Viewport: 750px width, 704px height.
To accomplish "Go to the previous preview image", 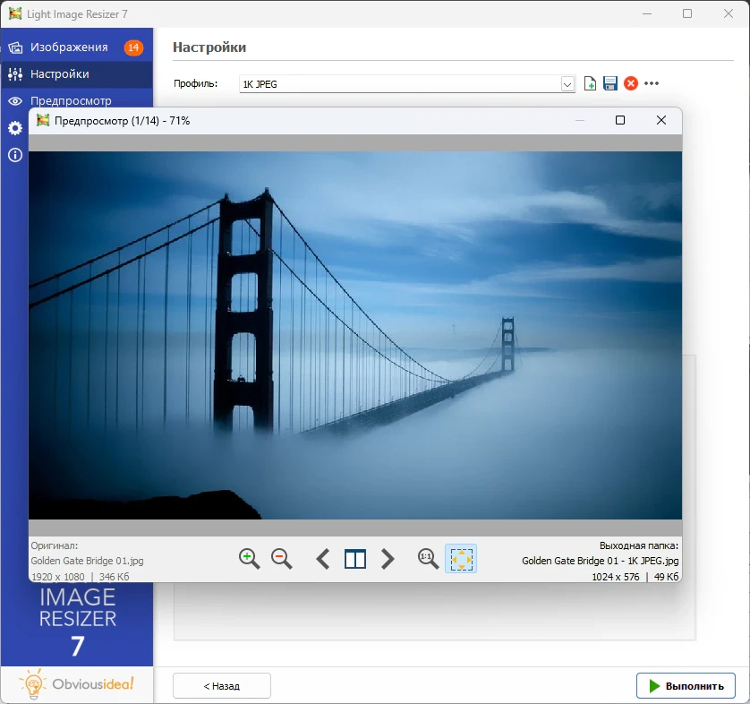I will click(x=323, y=559).
